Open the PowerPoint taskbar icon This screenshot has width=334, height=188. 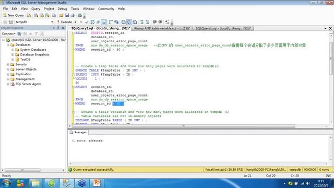pos(97,183)
